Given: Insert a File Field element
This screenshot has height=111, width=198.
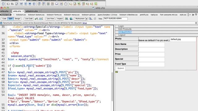Looking at the screenshot, I should point(52,4).
